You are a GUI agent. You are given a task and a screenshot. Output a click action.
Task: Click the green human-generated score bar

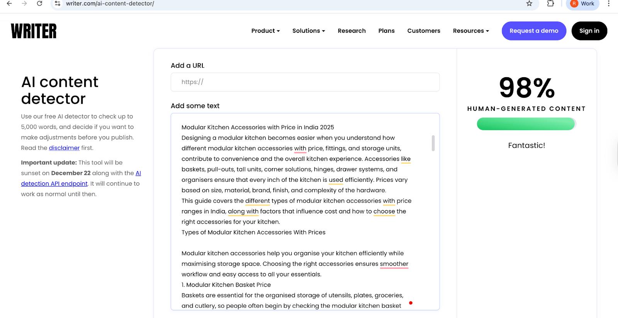[526, 124]
